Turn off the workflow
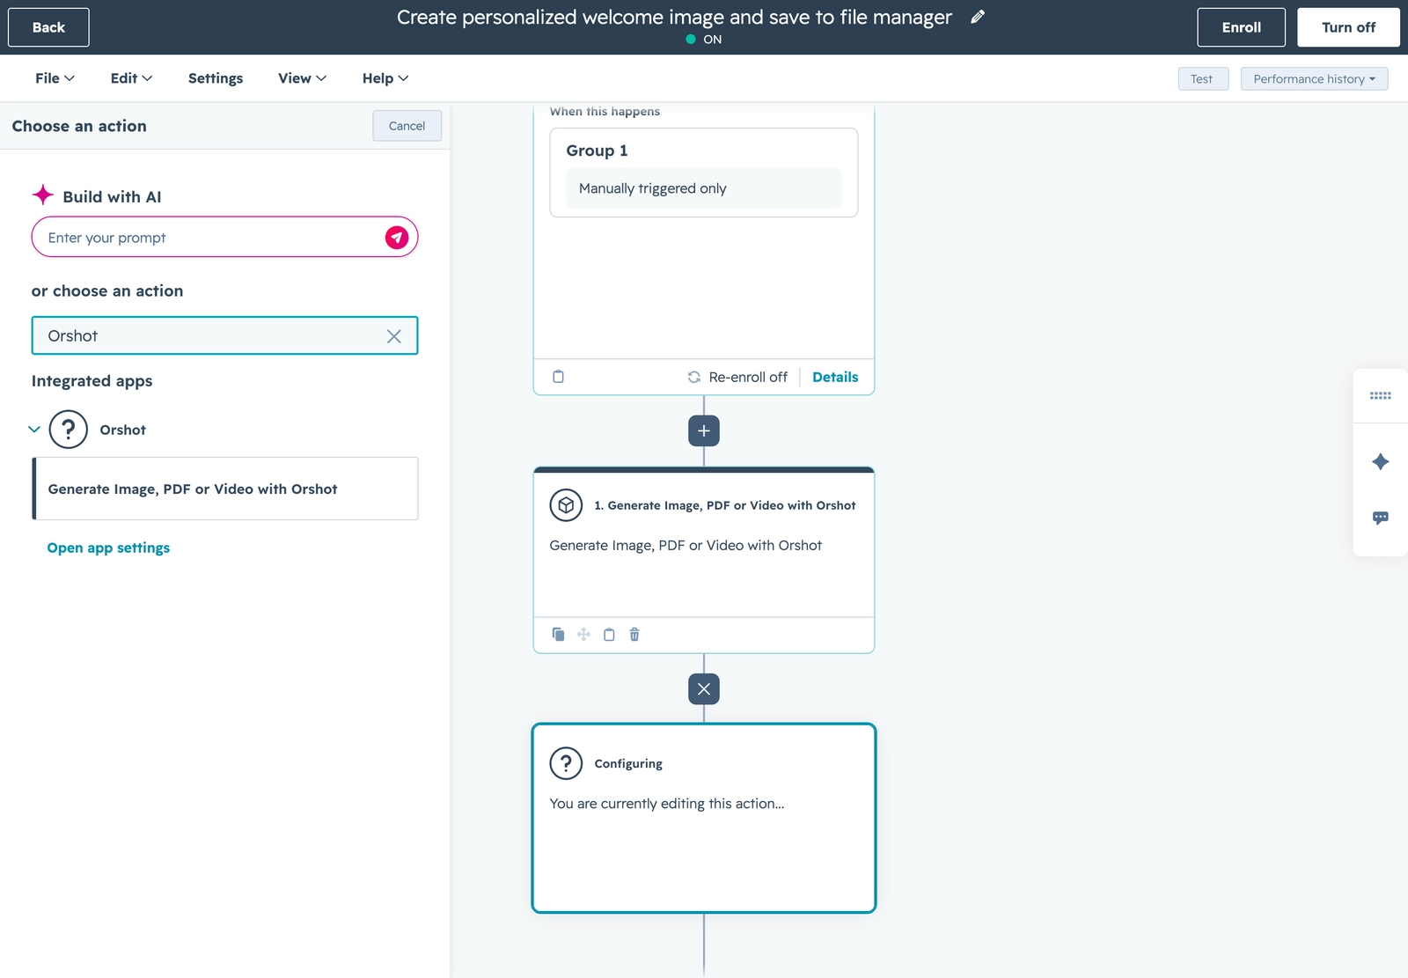The width and height of the screenshot is (1408, 978). click(x=1348, y=27)
